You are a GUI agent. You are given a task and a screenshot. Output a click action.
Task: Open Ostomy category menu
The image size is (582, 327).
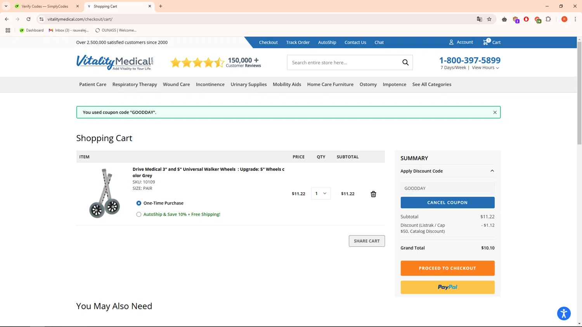[x=368, y=84]
